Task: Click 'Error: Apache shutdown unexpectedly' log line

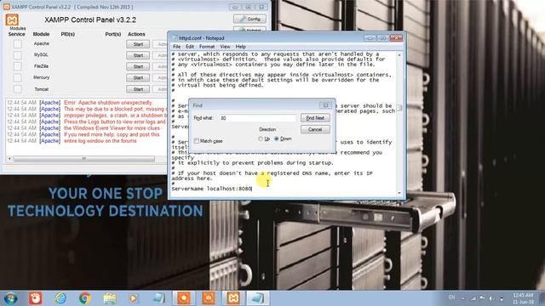Action: 108,103
